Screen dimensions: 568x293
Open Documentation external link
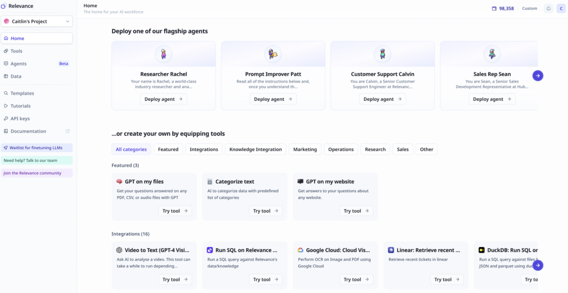(x=37, y=131)
